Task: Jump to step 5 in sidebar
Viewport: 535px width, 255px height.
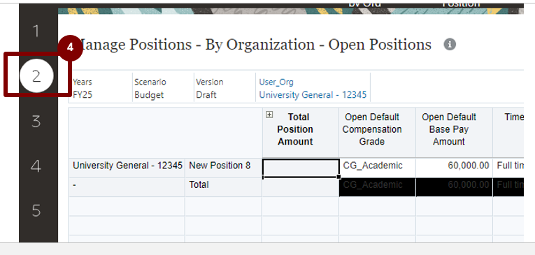Action: click(36, 211)
